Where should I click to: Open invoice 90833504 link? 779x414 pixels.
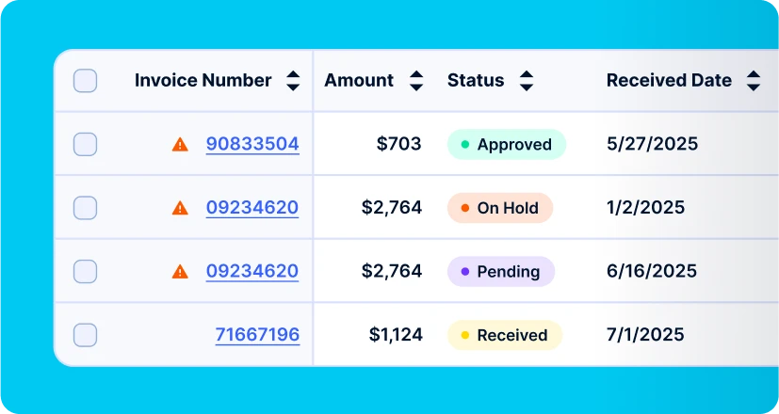[x=252, y=144]
